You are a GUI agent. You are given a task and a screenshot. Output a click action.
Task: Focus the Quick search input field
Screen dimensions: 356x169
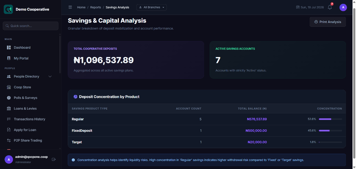point(31,26)
